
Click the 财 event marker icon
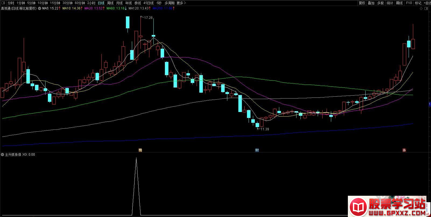(257, 150)
